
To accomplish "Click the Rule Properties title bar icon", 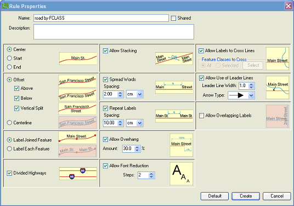I will click(x=5, y=6).
